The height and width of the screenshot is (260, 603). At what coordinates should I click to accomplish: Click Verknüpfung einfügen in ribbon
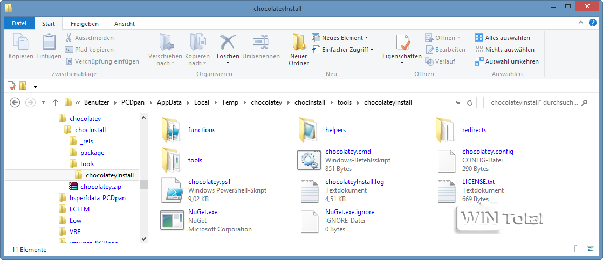[102, 61]
